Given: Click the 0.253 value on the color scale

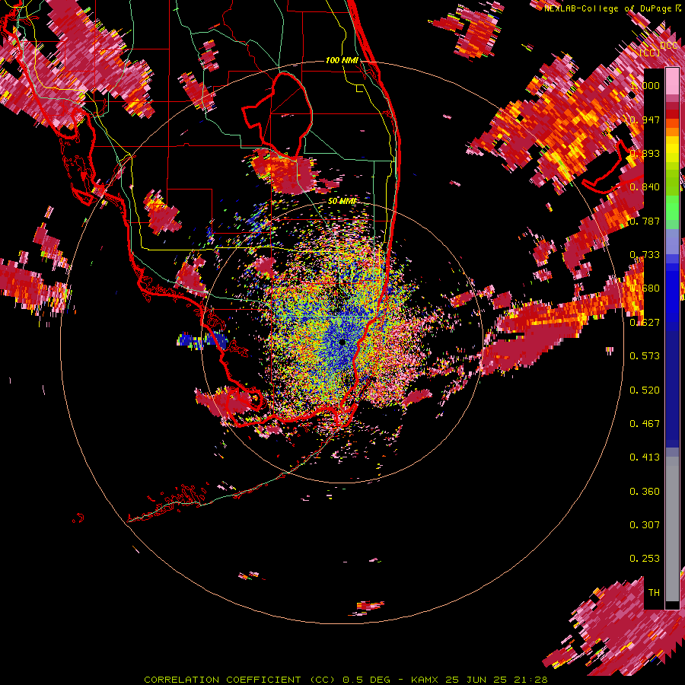Looking at the screenshot, I should tap(645, 559).
